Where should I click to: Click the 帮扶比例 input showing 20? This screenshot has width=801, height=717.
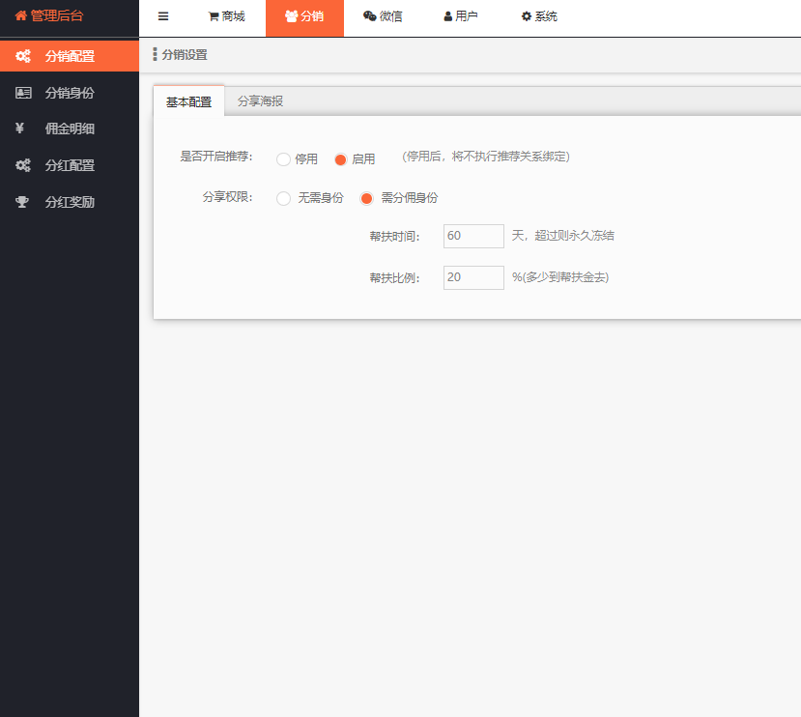[x=472, y=277]
